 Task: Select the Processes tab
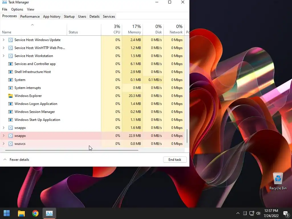click(9, 16)
